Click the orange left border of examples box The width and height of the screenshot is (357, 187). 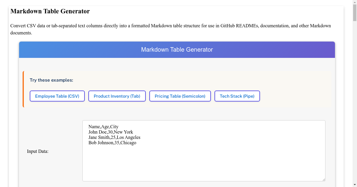pyautogui.click(x=23, y=89)
